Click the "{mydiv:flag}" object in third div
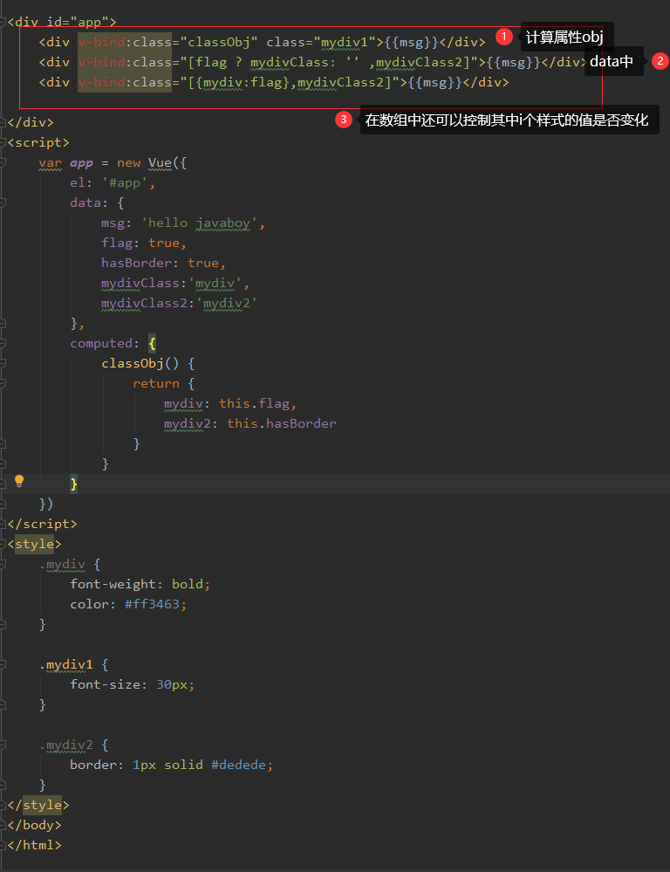The width and height of the screenshot is (670, 872). [x=243, y=82]
